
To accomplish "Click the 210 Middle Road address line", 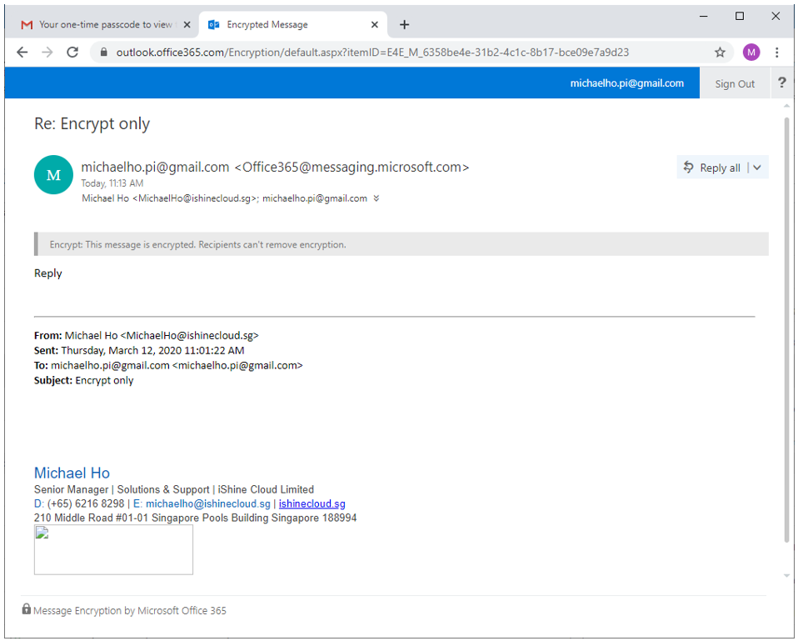I will [x=196, y=518].
